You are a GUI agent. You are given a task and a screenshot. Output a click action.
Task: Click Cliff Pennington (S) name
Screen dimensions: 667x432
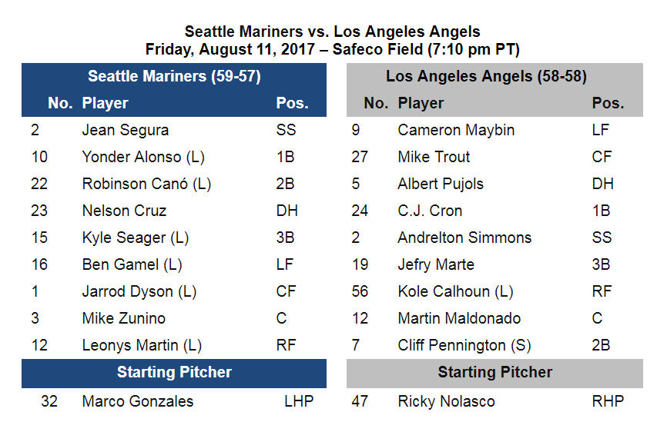[x=464, y=345]
